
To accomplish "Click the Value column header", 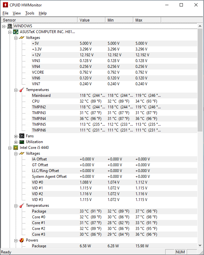I will point(91,20).
